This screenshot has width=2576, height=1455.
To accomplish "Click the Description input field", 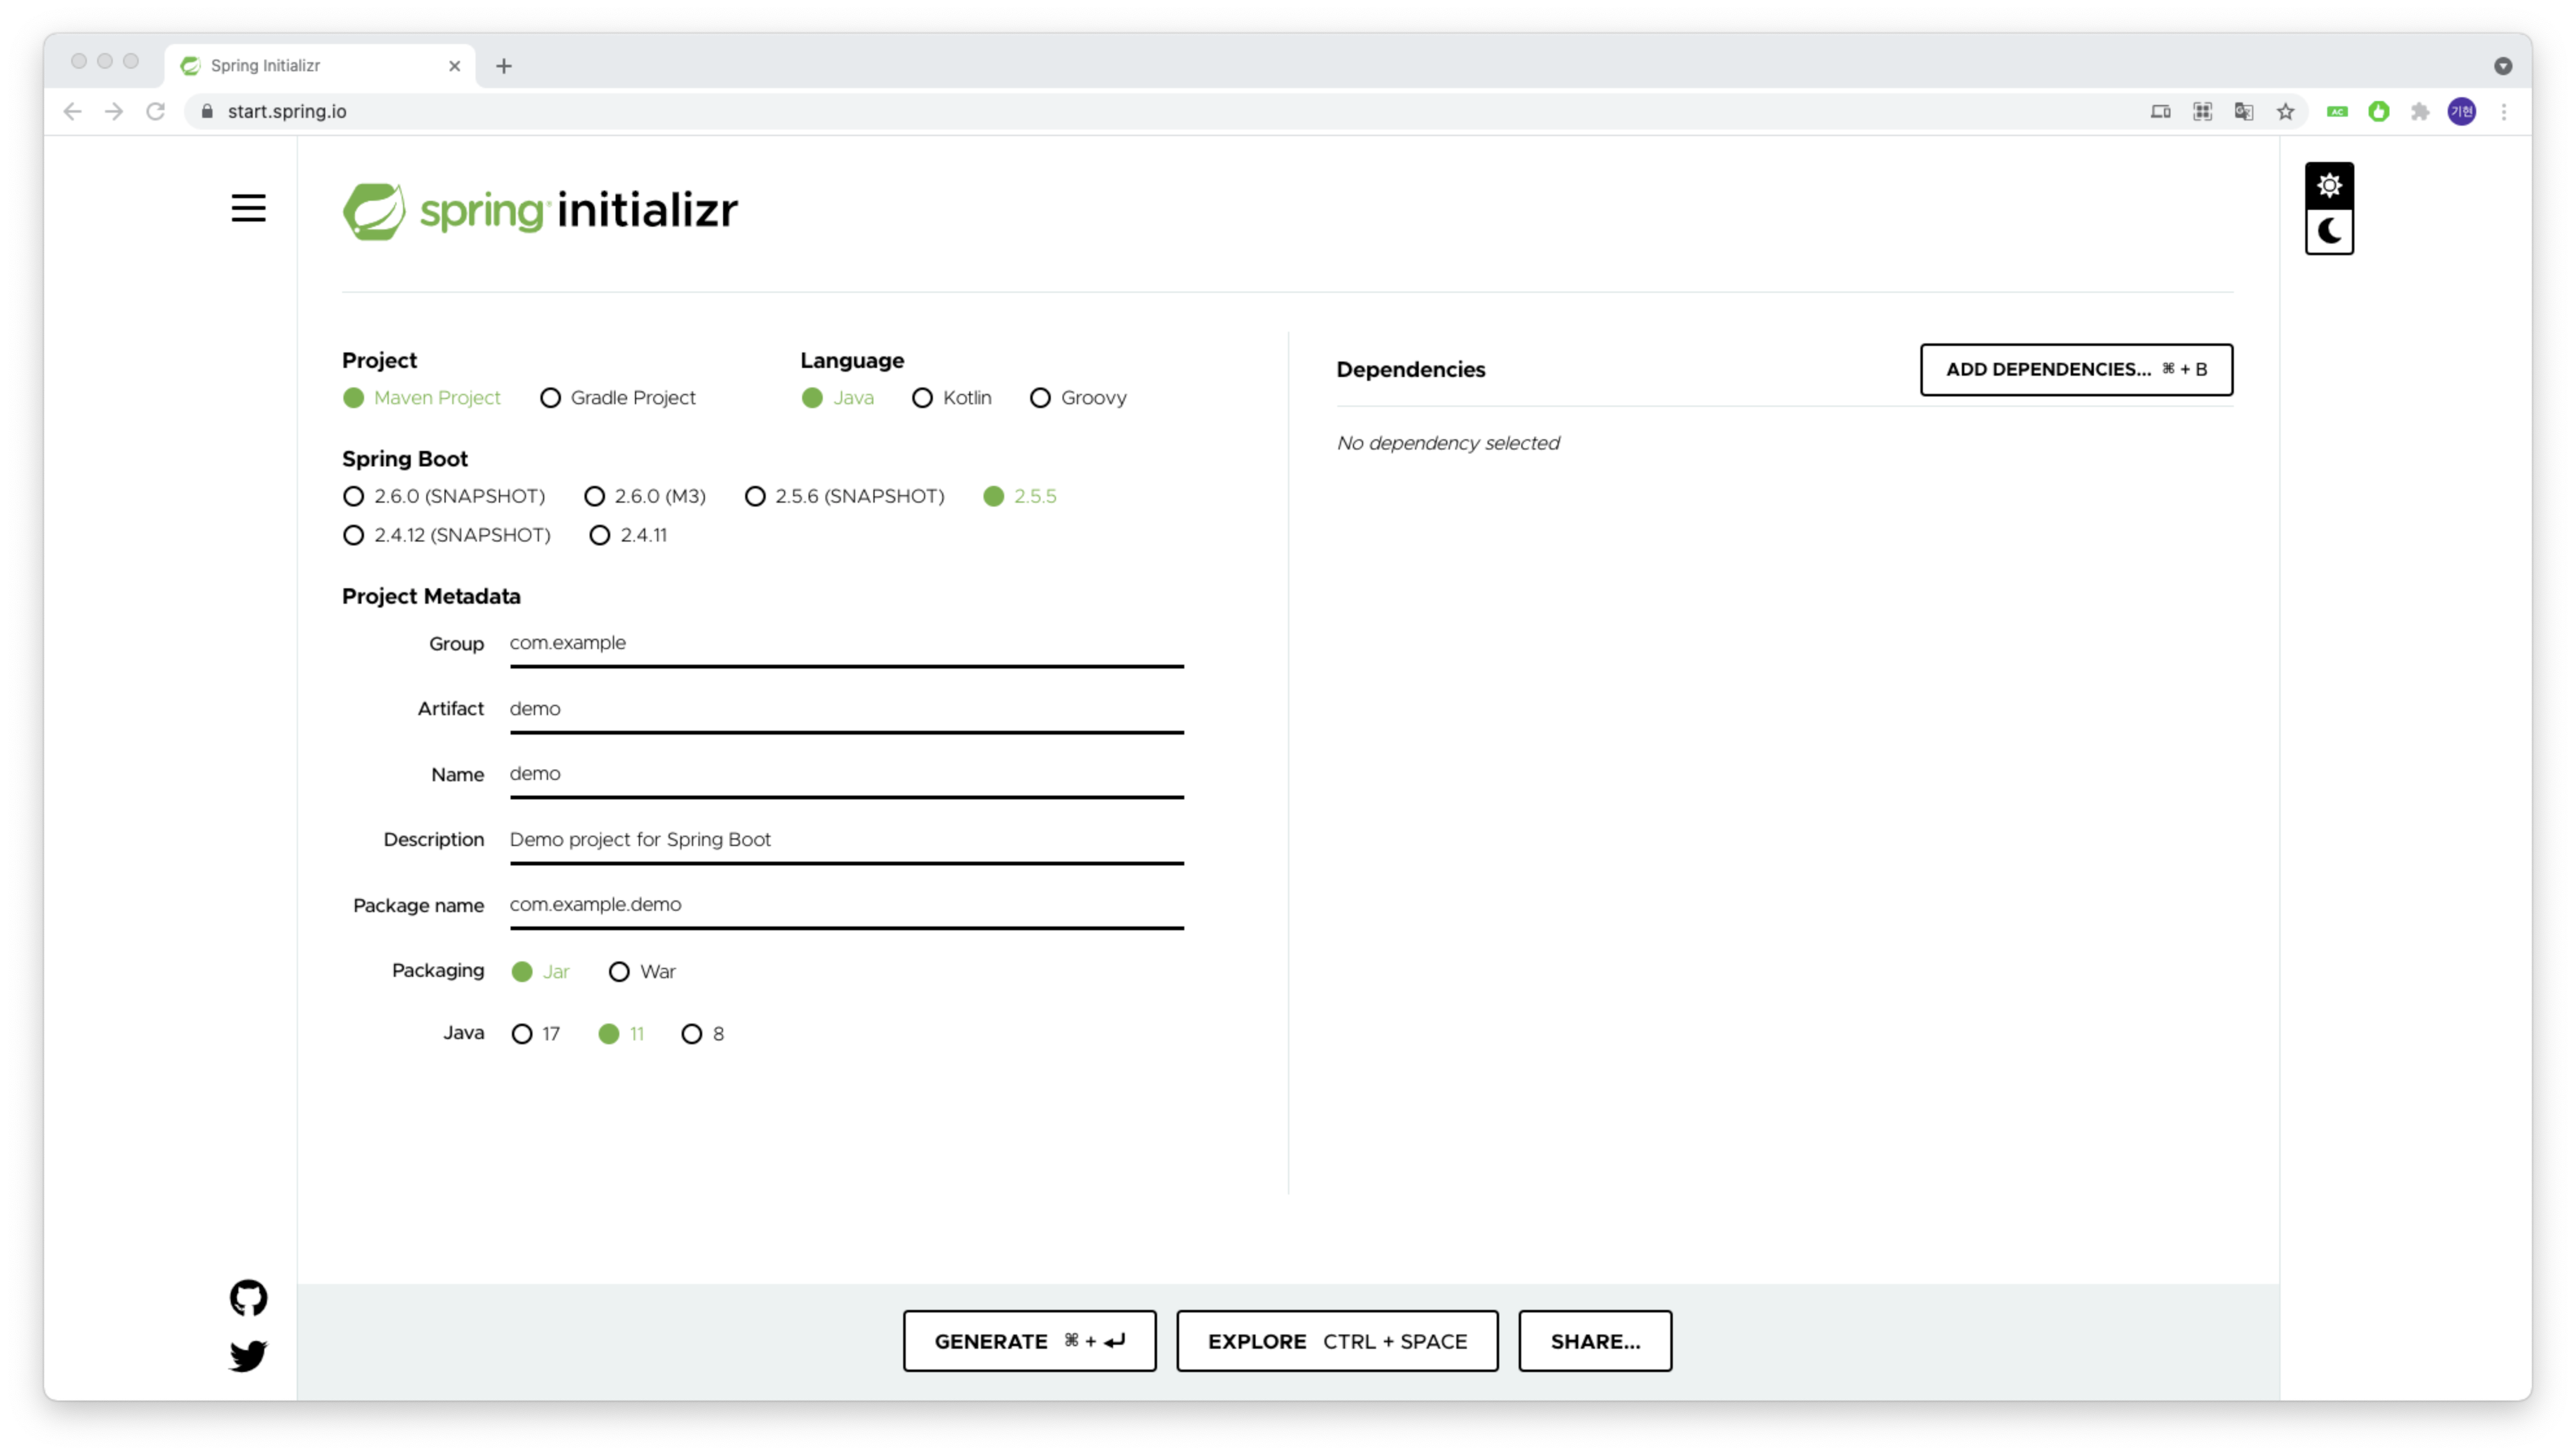I will [x=846, y=841].
